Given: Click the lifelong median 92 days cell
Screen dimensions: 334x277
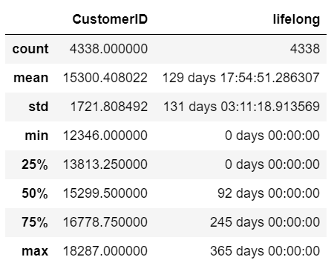Looking at the screenshot, I should 269,193.
